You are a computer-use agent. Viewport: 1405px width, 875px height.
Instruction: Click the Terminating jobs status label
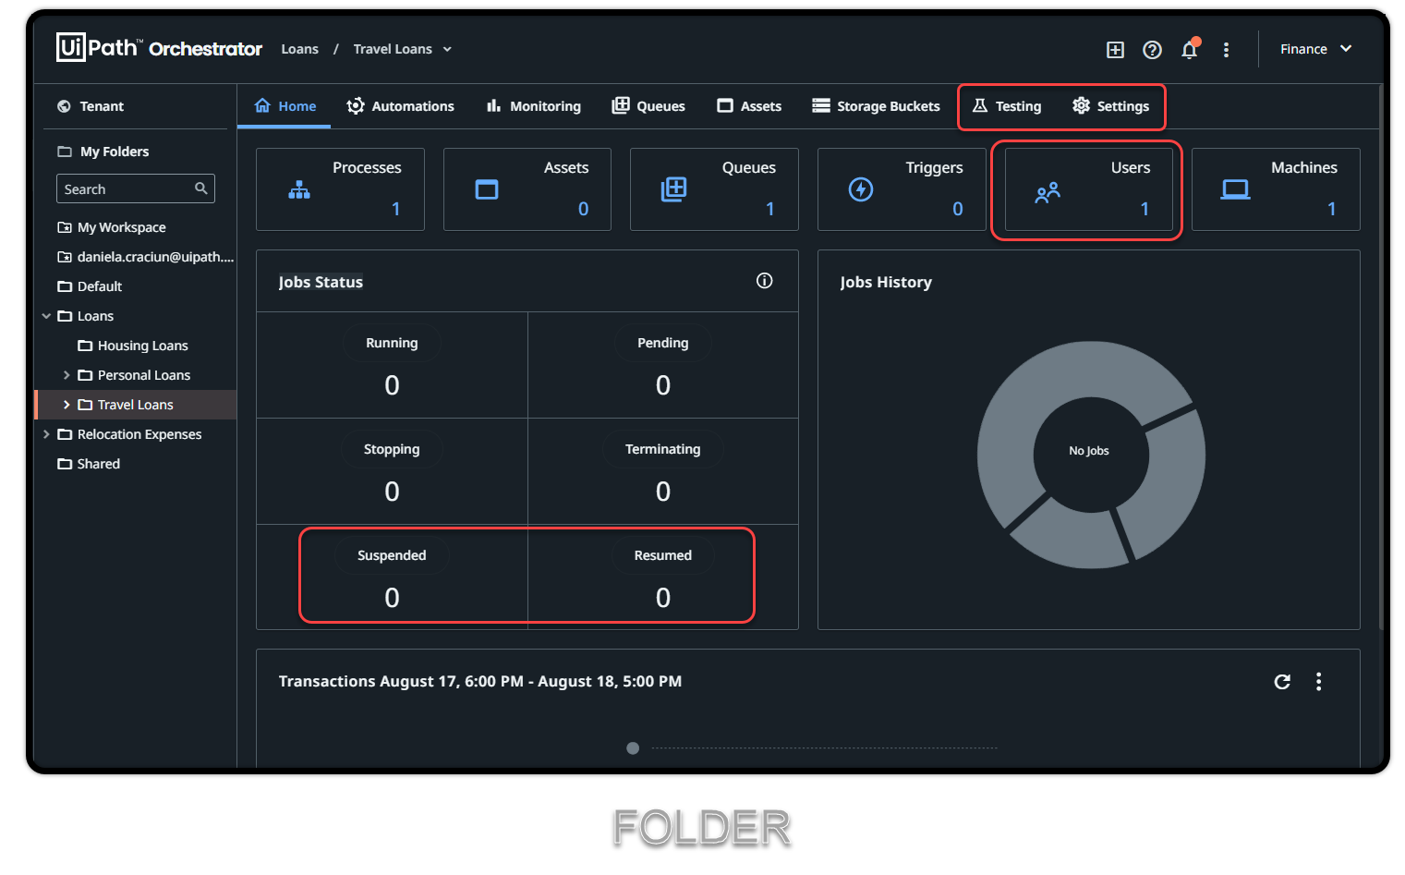(x=663, y=449)
